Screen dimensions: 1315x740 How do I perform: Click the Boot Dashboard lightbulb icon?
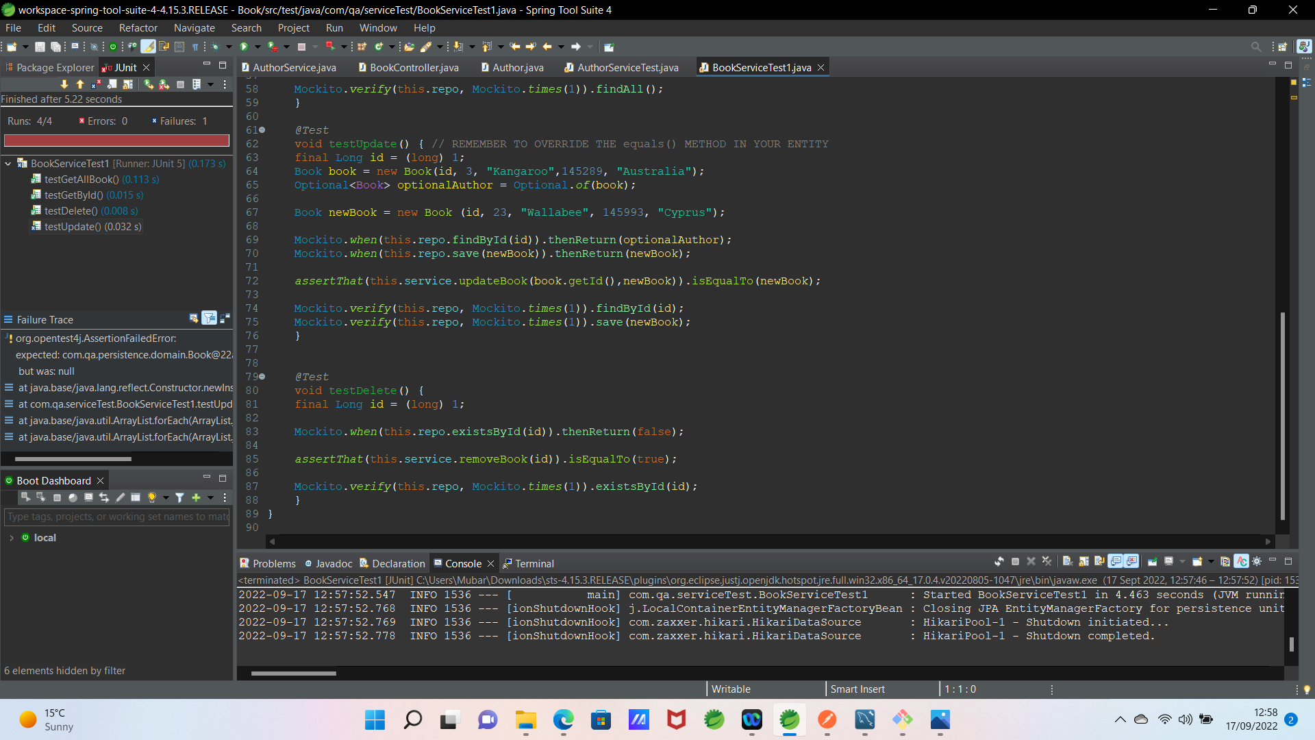point(152,497)
